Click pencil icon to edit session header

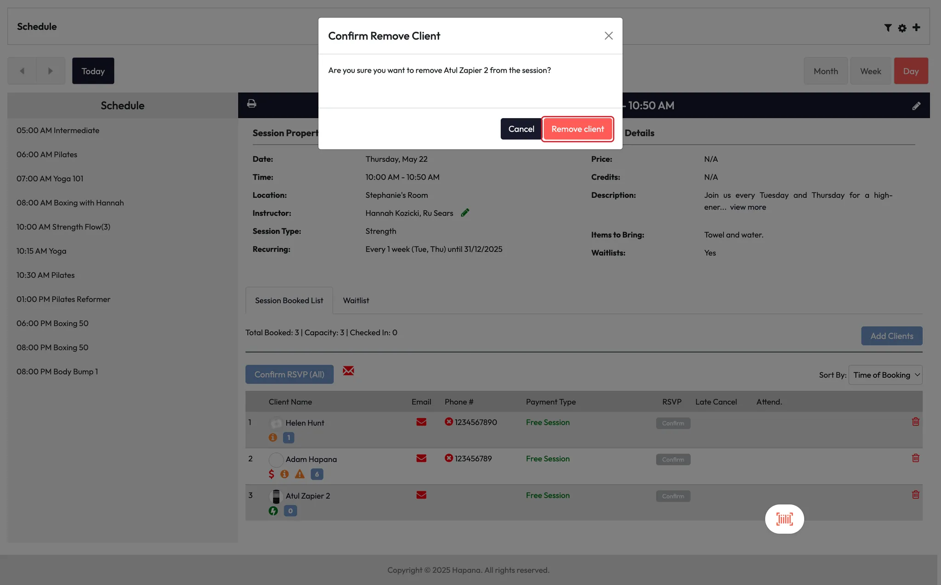click(916, 106)
